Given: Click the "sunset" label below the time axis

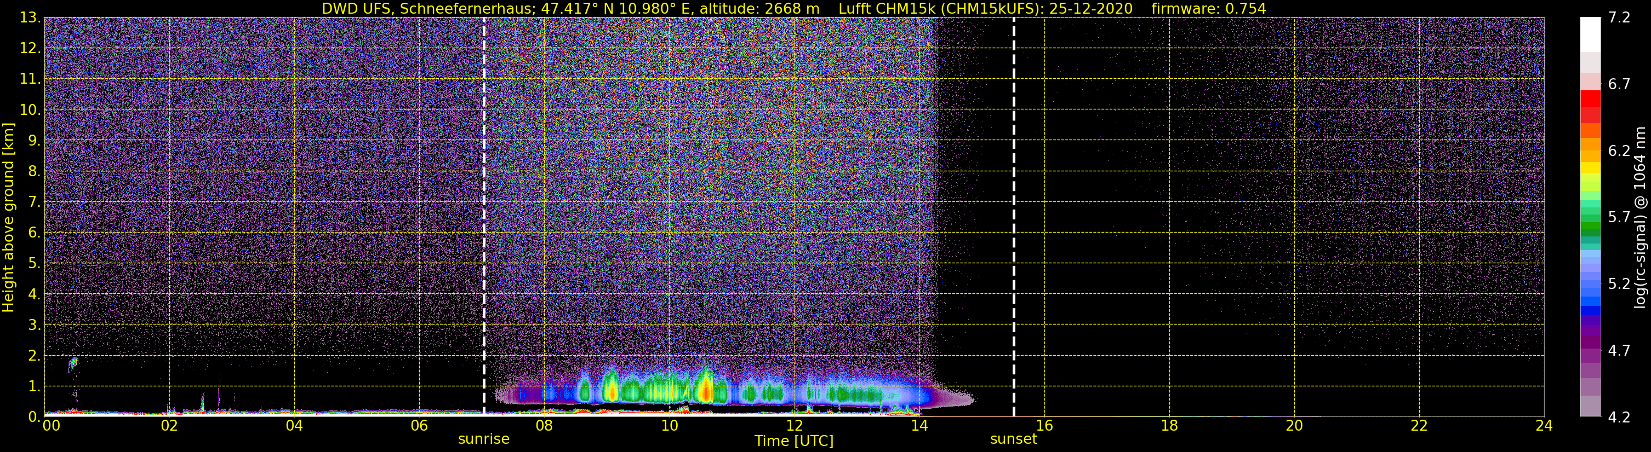Looking at the screenshot, I should pyautogui.click(x=1013, y=439).
